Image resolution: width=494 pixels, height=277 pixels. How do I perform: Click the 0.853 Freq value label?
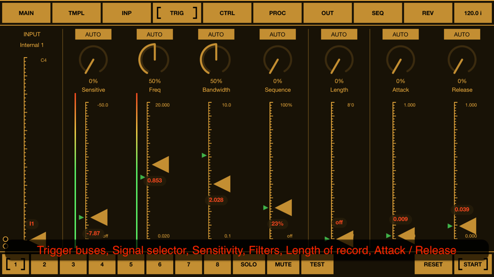[x=154, y=181]
